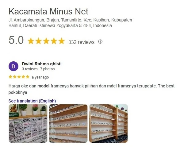The width and height of the screenshot is (184, 154).
Task: Open third photo of tall wooden shelving
Action: (x=109, y=123)
